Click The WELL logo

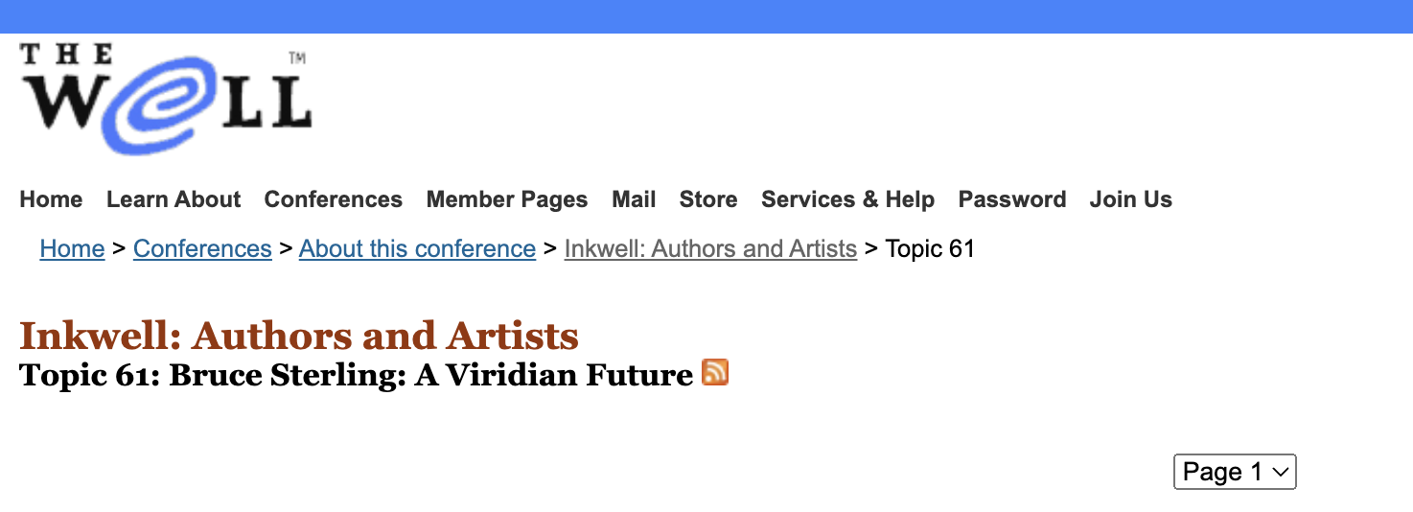[166, 98]
